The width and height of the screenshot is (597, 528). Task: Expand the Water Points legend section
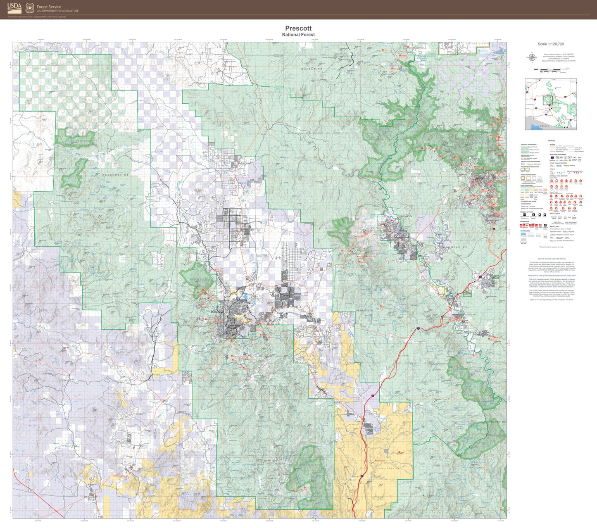554,213
